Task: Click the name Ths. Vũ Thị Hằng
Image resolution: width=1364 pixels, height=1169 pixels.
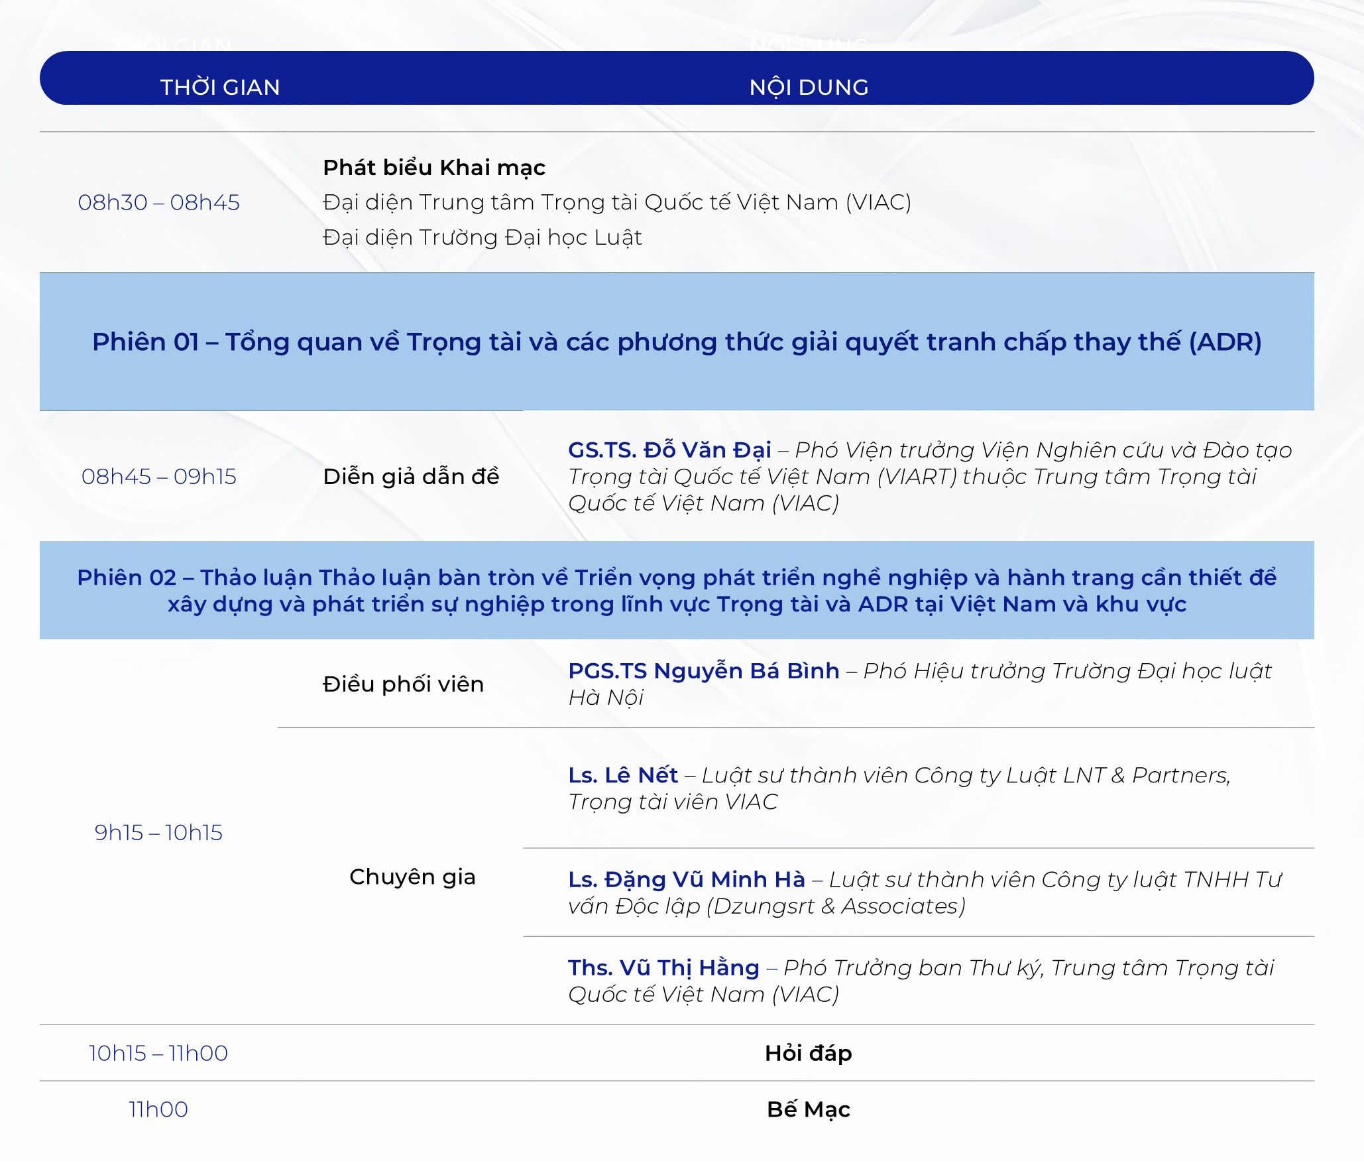Action: click(663, 967)
